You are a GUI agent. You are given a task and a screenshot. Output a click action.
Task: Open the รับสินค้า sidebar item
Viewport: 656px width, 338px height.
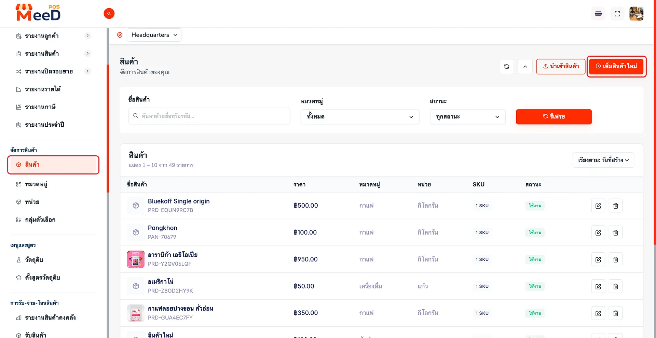(36, 335)
